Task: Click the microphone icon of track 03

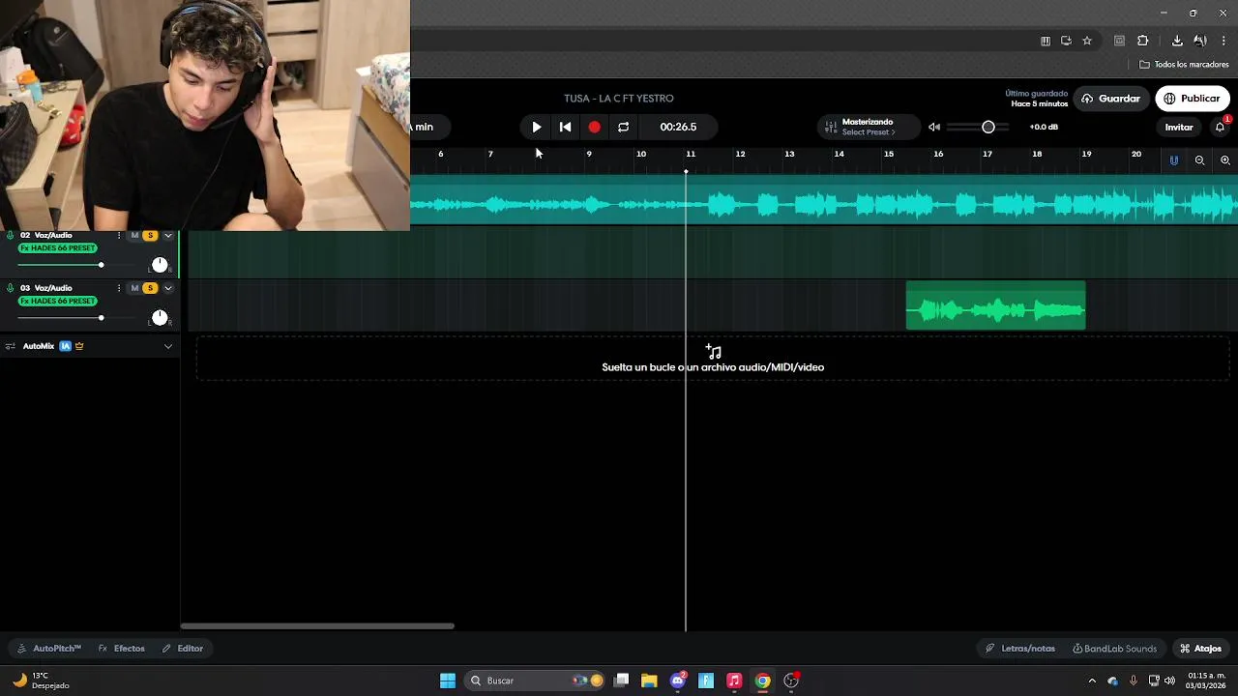Action: [x=10, y=288]
